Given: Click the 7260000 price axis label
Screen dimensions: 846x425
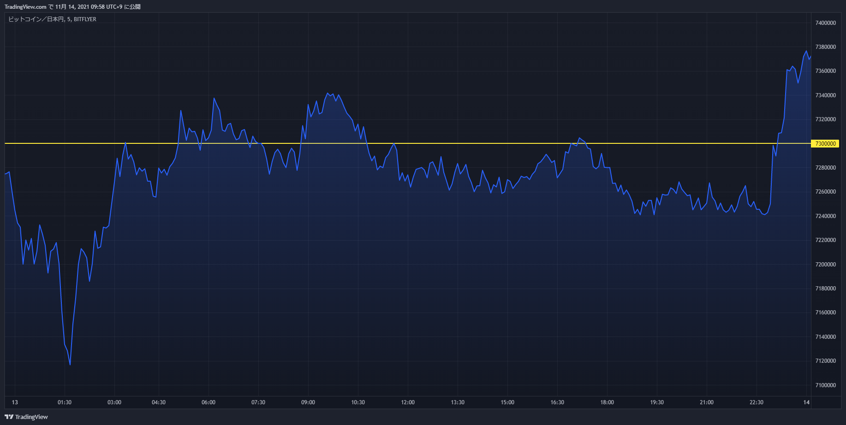Looking at the screenshot, I should (825, 192).
